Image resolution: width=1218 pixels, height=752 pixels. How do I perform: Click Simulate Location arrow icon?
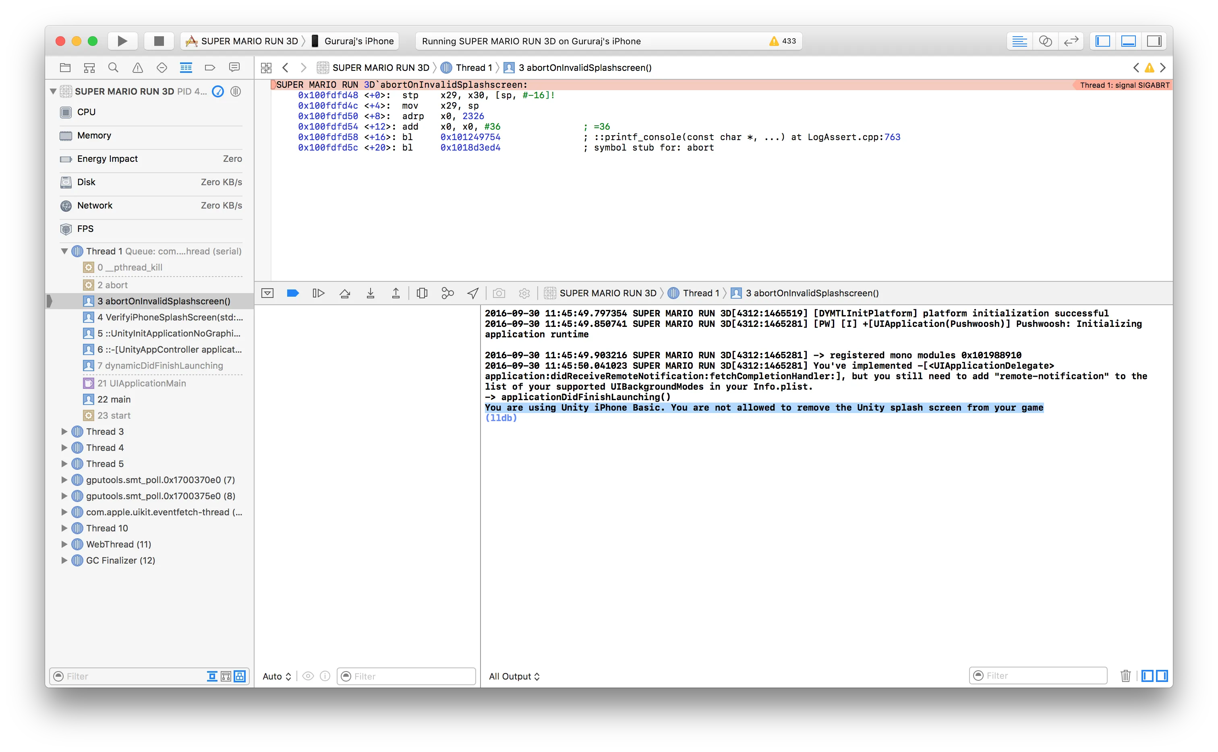pos(473,293)
